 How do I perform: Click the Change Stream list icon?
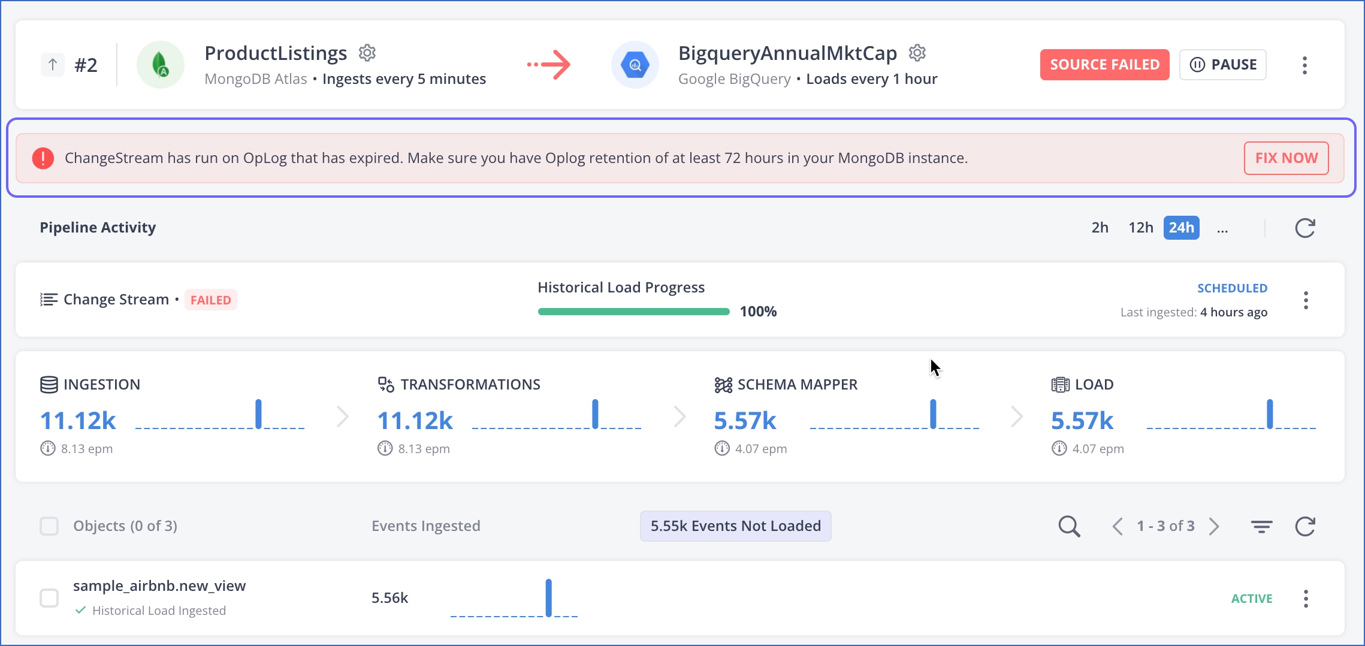click(49, 299)
